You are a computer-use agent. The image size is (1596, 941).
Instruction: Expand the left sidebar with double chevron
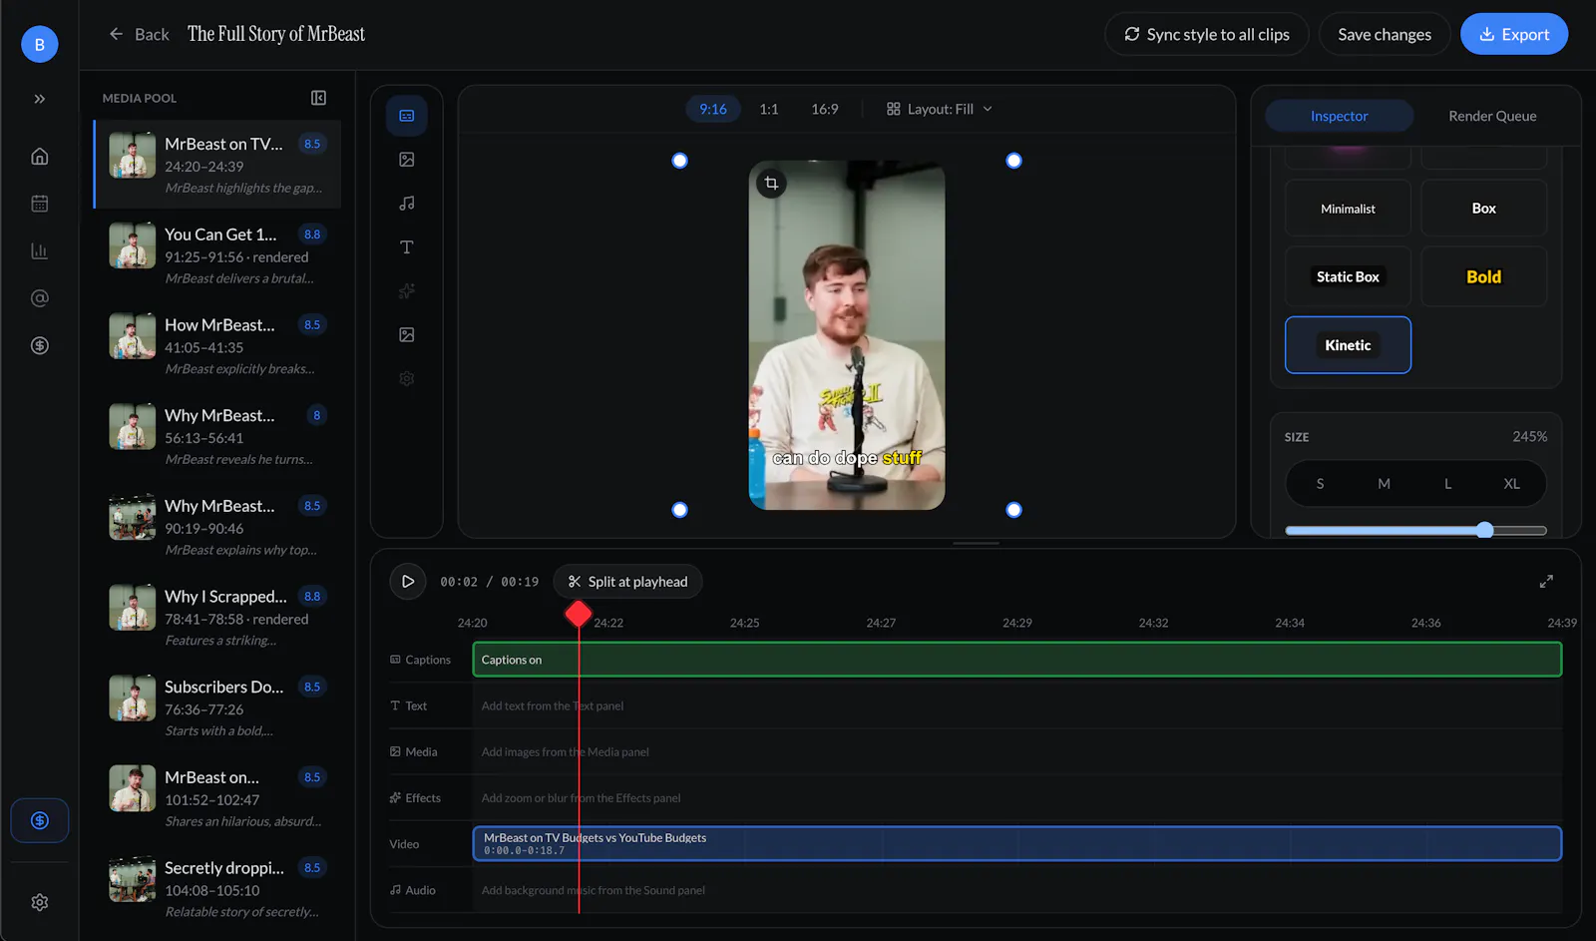coord(40,99)
